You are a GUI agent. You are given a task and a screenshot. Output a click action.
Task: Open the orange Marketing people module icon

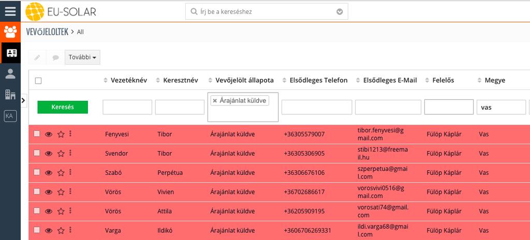click(10, 32)
